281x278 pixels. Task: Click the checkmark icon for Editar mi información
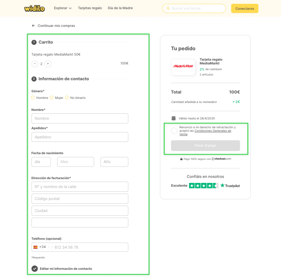[x=34, y=269]
